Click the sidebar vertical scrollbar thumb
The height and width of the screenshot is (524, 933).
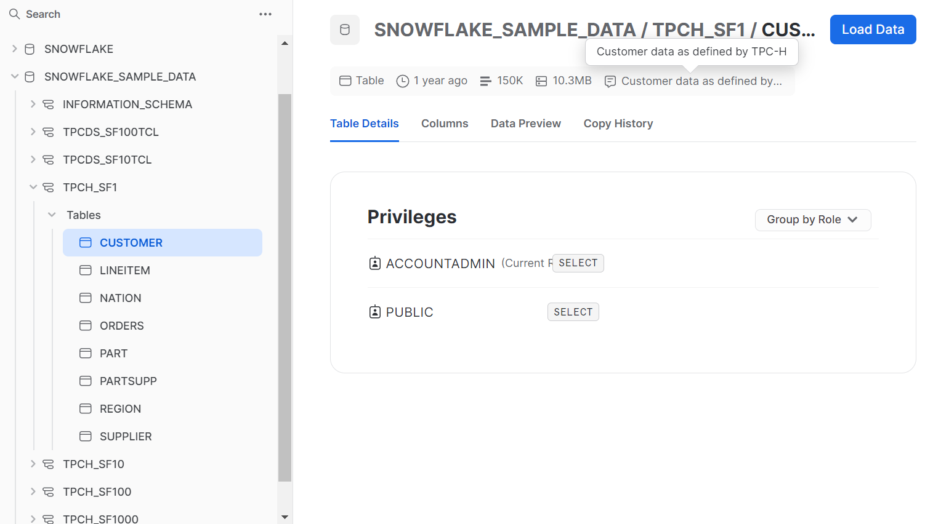click(285, 287)
